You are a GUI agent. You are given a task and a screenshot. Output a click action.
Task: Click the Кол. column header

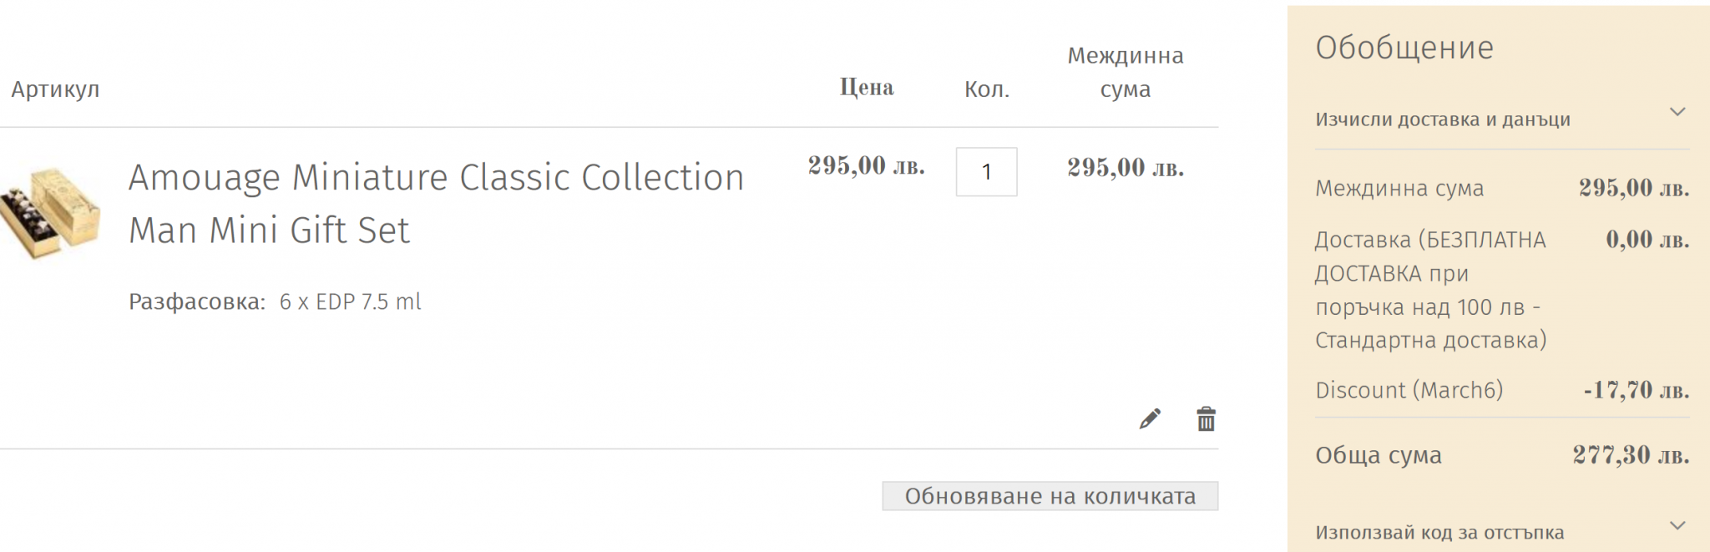click(x=987, y=89)
